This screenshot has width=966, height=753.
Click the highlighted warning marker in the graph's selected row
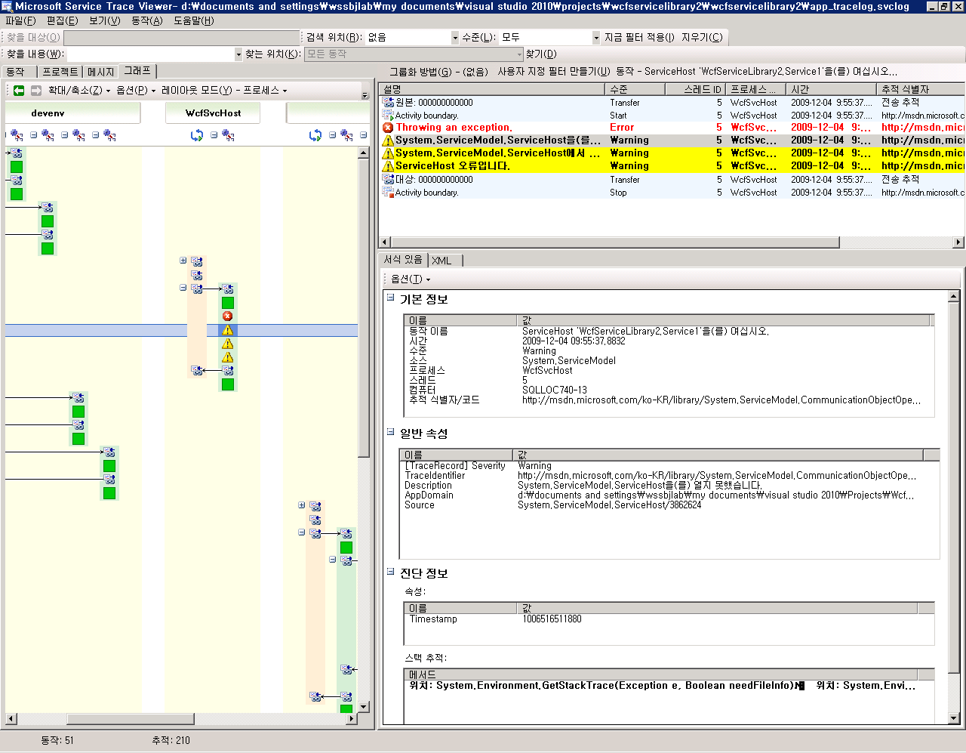(x=228, y=330)
